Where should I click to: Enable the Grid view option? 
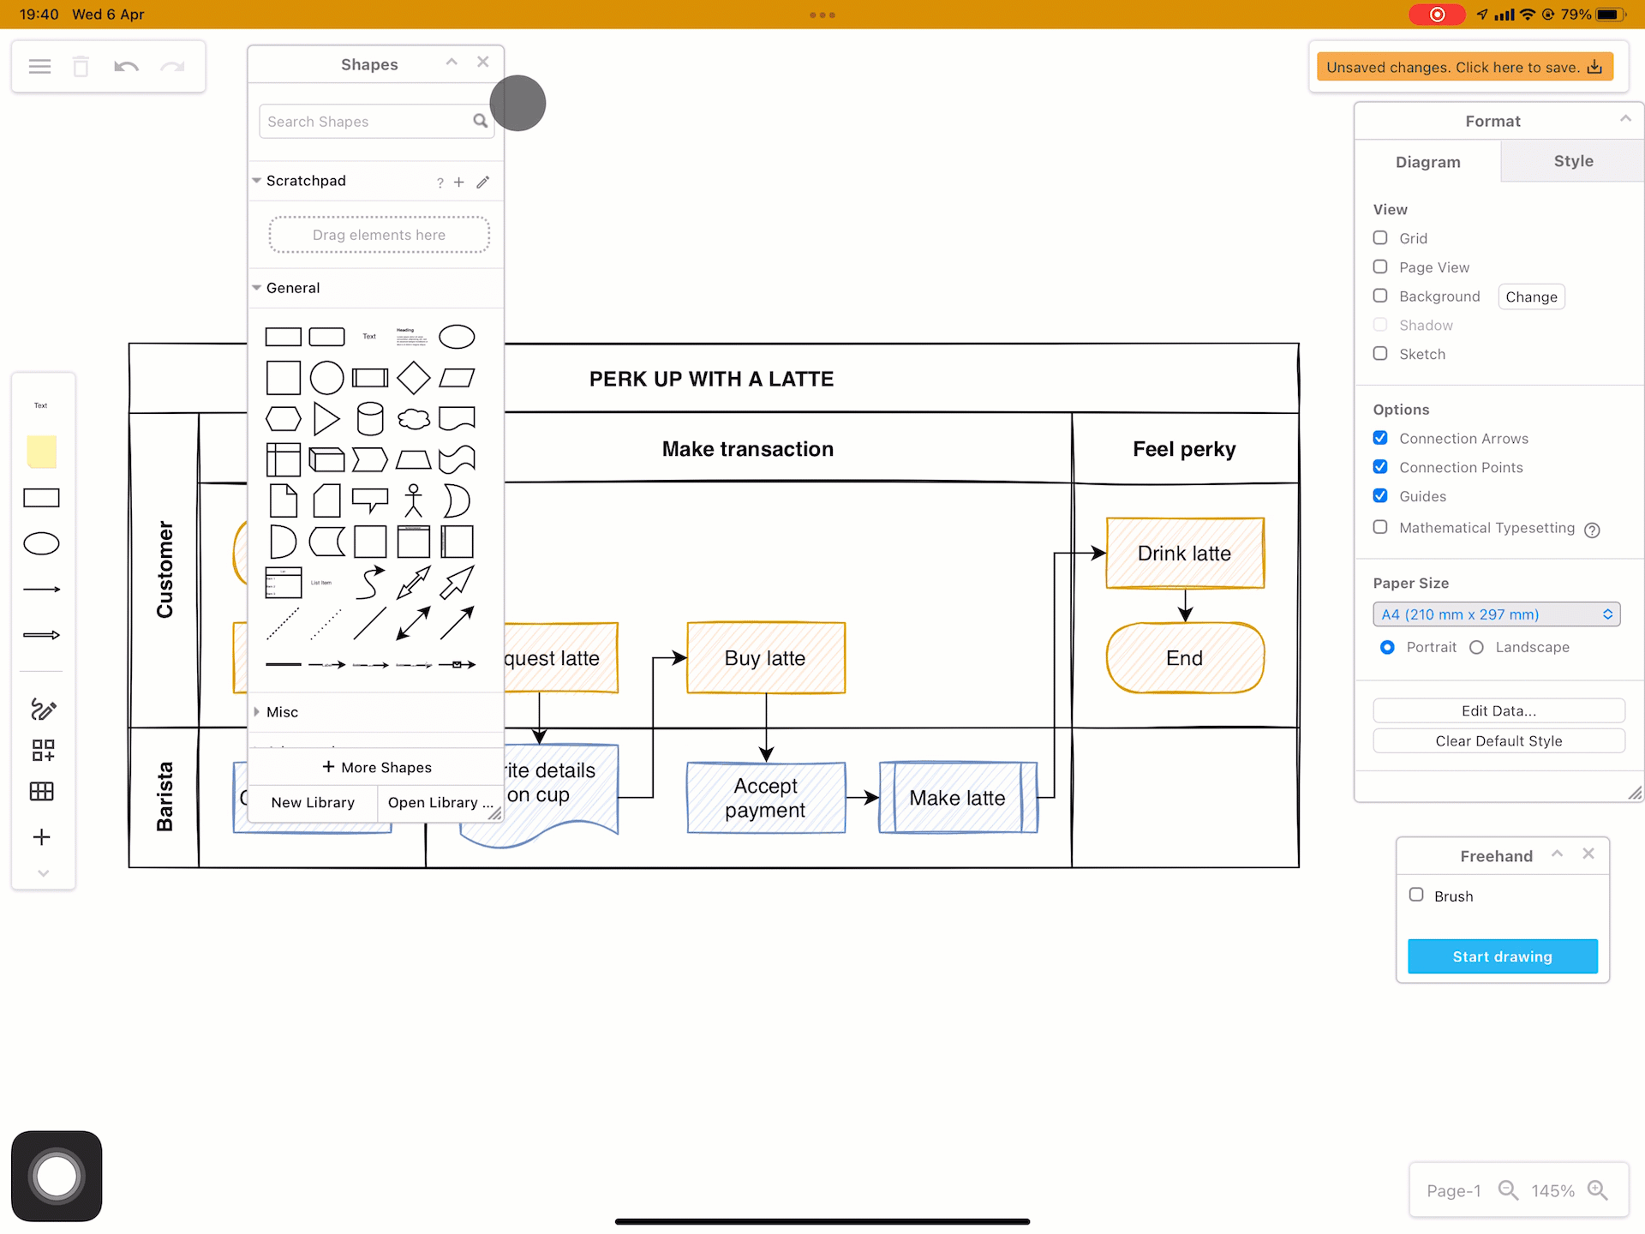coord(1379,237)
